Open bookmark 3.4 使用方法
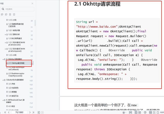This screenshot has width=164, height=114. pyautogui.click(x=13, y=96)
